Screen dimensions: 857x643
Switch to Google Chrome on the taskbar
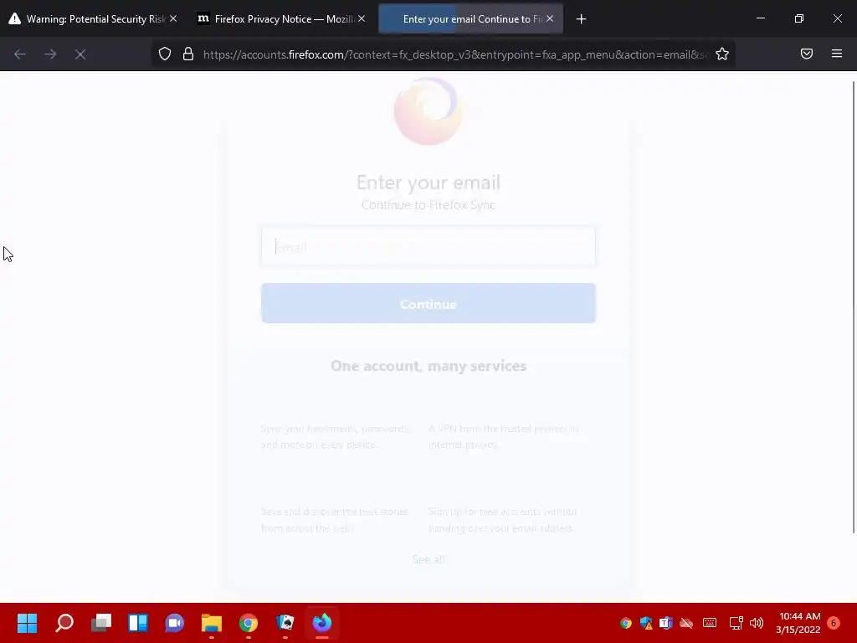point(248,623)
